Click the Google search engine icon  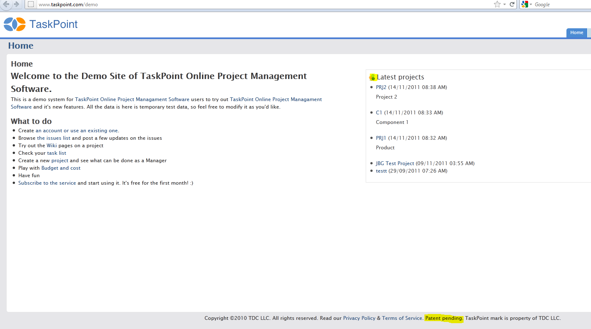(x=525, y=4)
